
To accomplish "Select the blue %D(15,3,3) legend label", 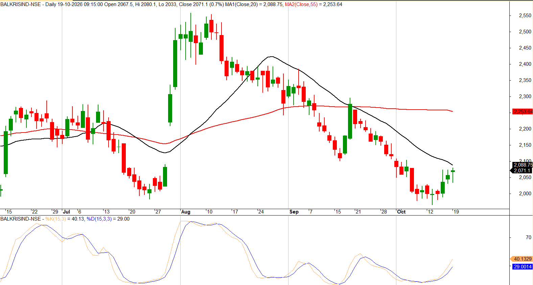I will (x=99, y=219).
